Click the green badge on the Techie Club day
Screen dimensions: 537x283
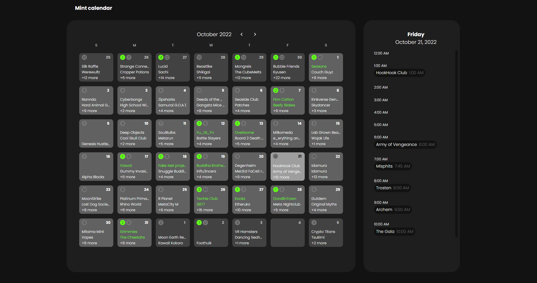click(199, 190)
